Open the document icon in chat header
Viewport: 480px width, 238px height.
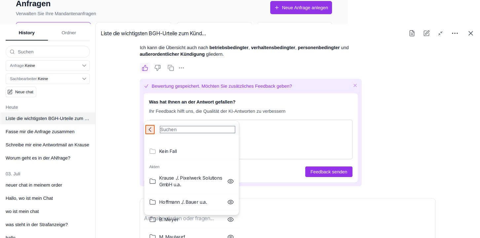[412, 33]
